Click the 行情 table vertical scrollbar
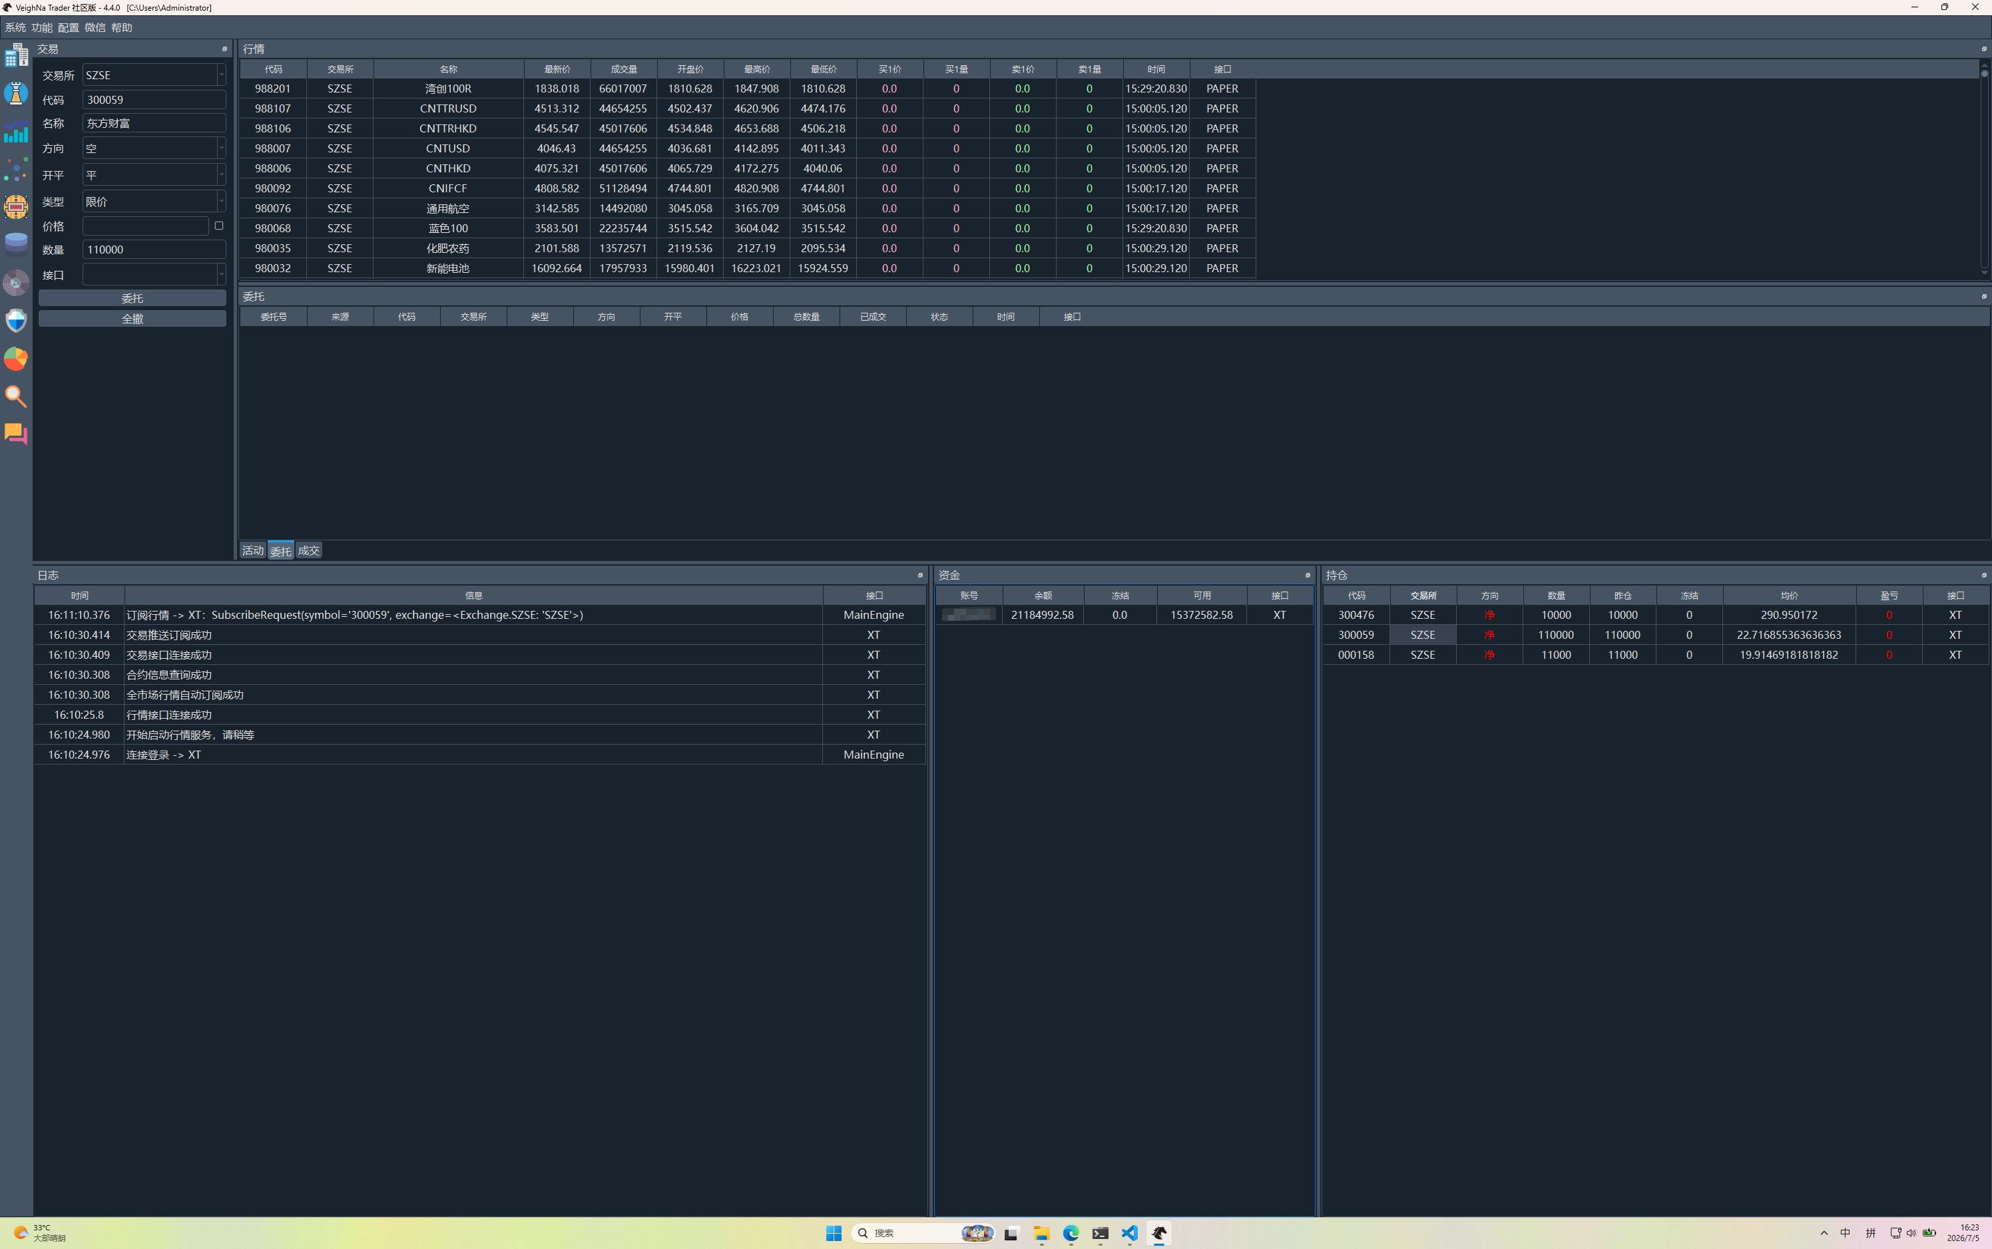The width and height of the screenshot is (1992, 1249). point(1984,169)
